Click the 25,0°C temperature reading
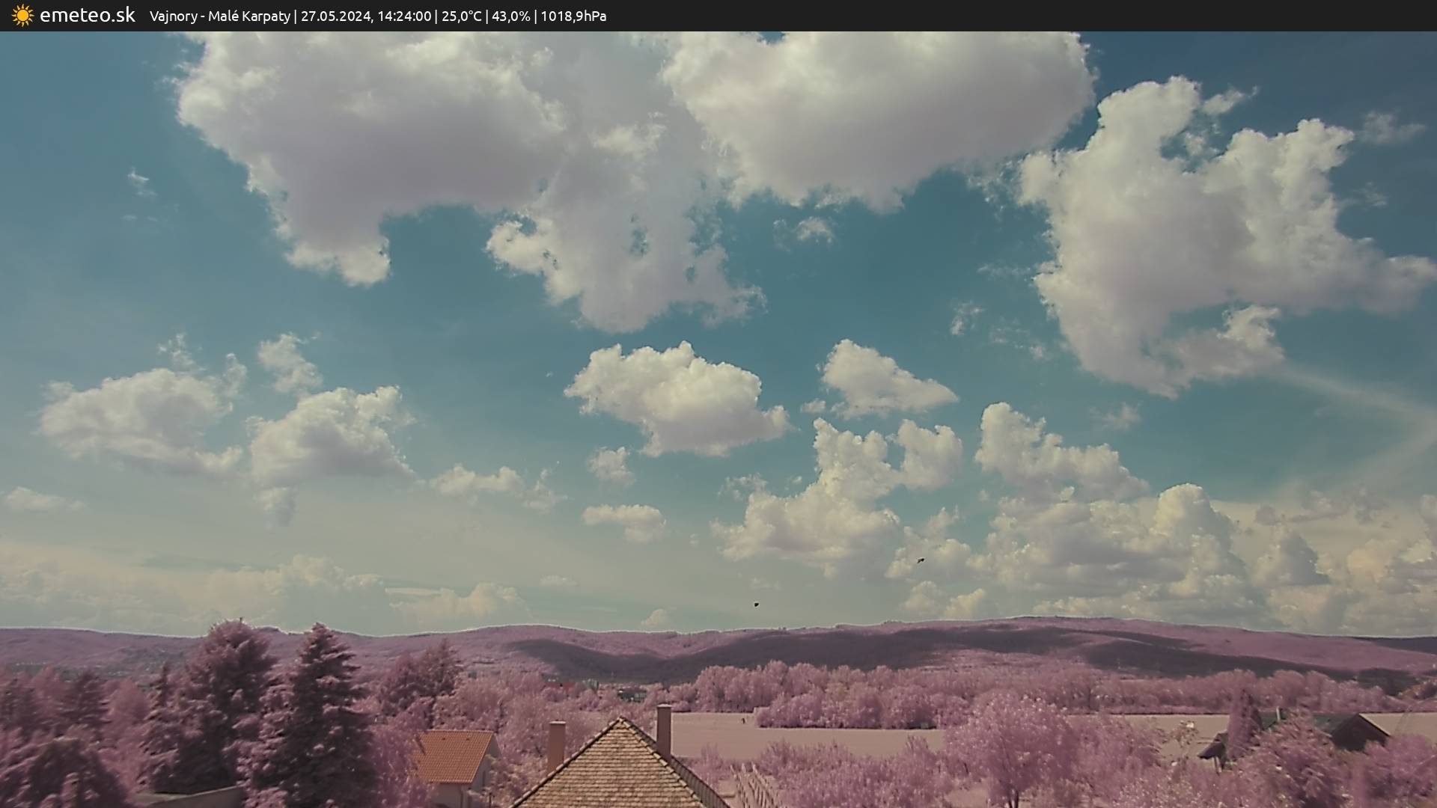 (461, 16)
